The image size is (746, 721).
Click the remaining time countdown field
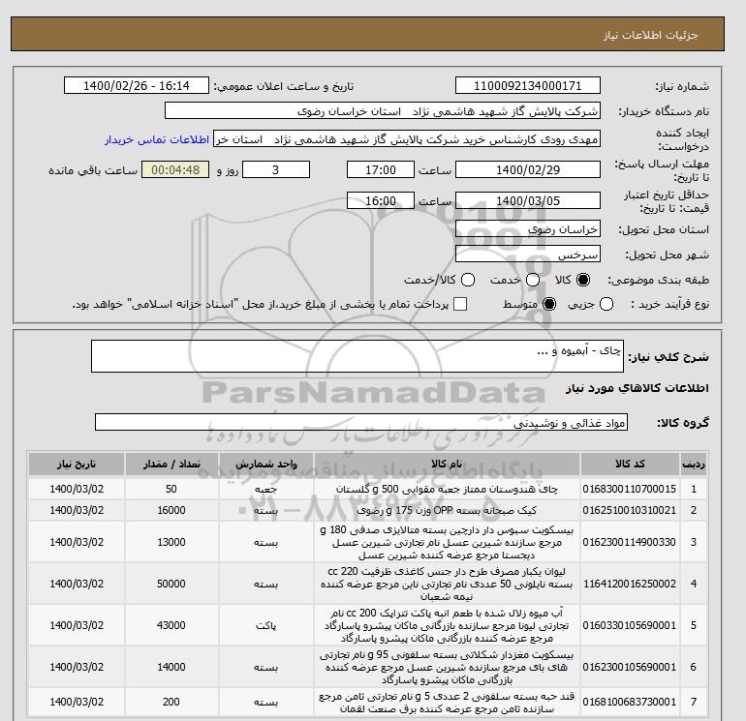(x=175, y=169)
